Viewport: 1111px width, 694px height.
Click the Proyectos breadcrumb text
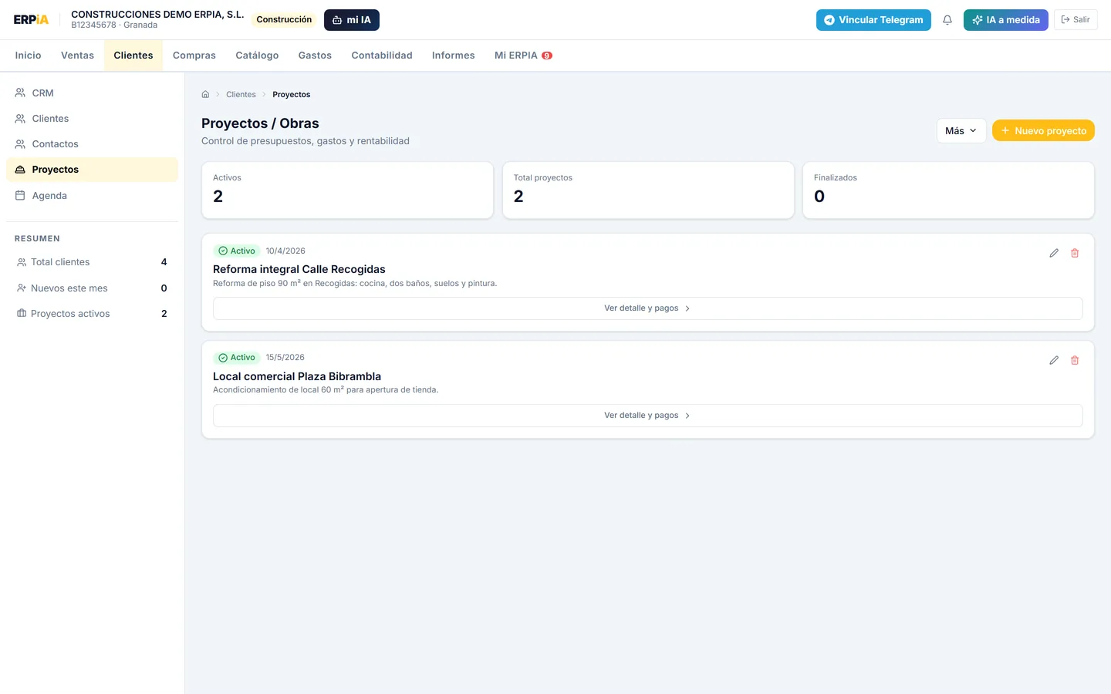click(292, 95)
